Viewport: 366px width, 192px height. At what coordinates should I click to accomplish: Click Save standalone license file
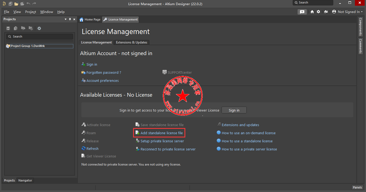(x=162, y=125)
